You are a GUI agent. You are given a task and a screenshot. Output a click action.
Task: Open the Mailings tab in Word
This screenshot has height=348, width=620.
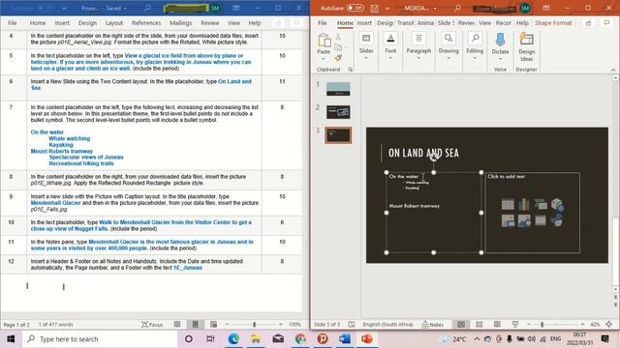pyautogui.click(x=181, y=23)
